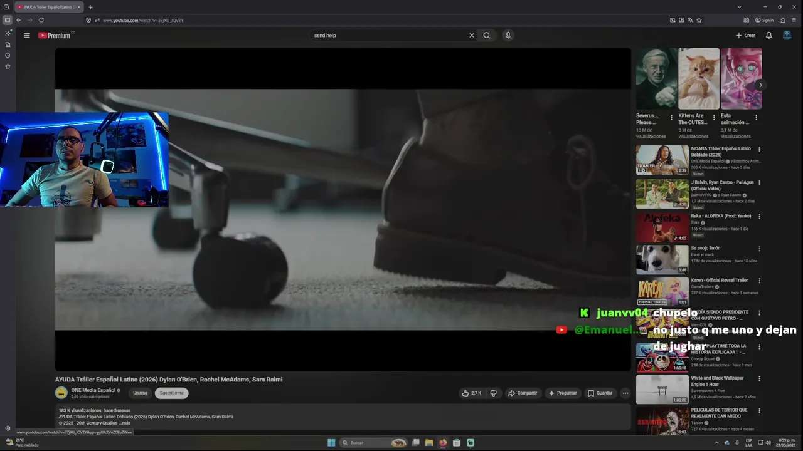This screenshot has width=803, height=451.
Task: Open more actions ellipsis under the video
Action: pyautogui.click(x=625, y=393)
